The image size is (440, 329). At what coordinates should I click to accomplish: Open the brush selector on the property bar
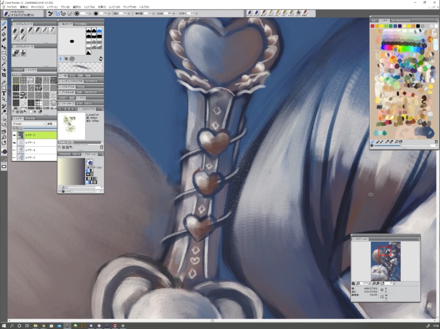tap(7, 13)
